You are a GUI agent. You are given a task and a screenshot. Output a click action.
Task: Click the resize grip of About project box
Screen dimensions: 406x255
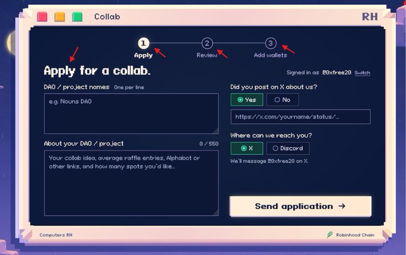pyautogui.click(x=216, y=213)
